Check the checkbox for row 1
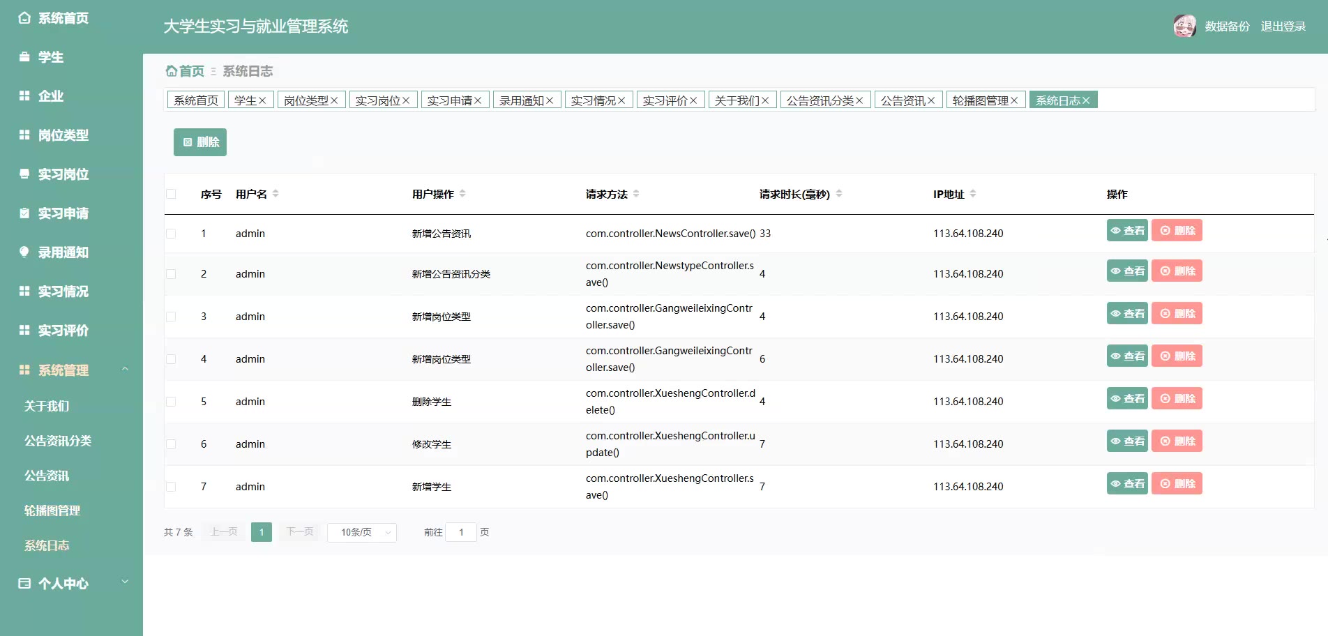This screenshot has width=1328, height=636. point(171,234)
